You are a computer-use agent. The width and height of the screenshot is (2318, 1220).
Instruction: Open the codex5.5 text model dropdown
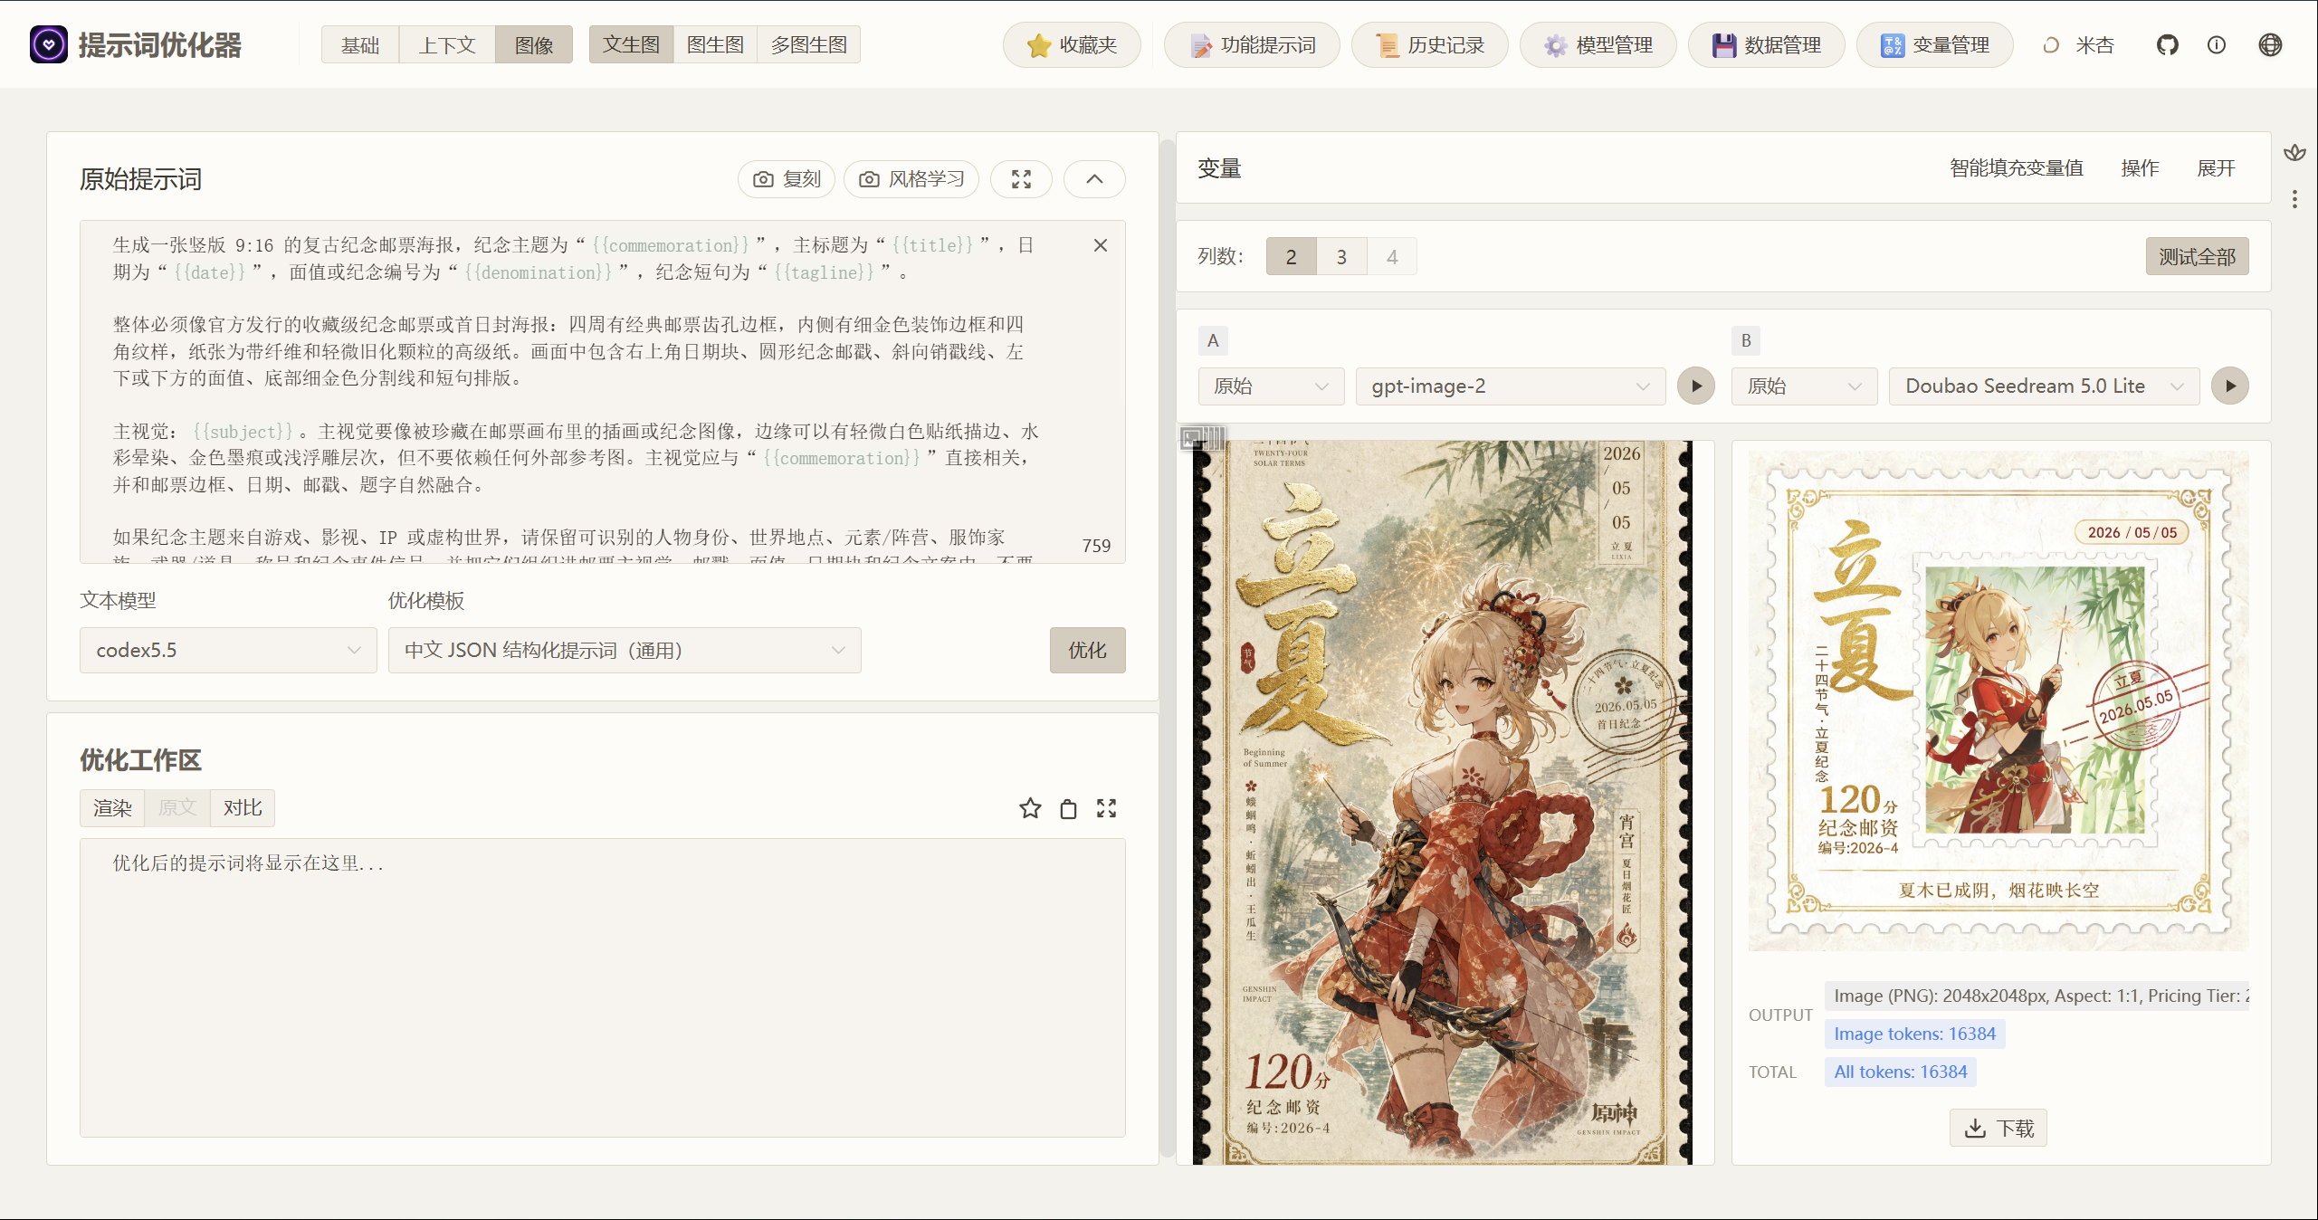point(228,651)
